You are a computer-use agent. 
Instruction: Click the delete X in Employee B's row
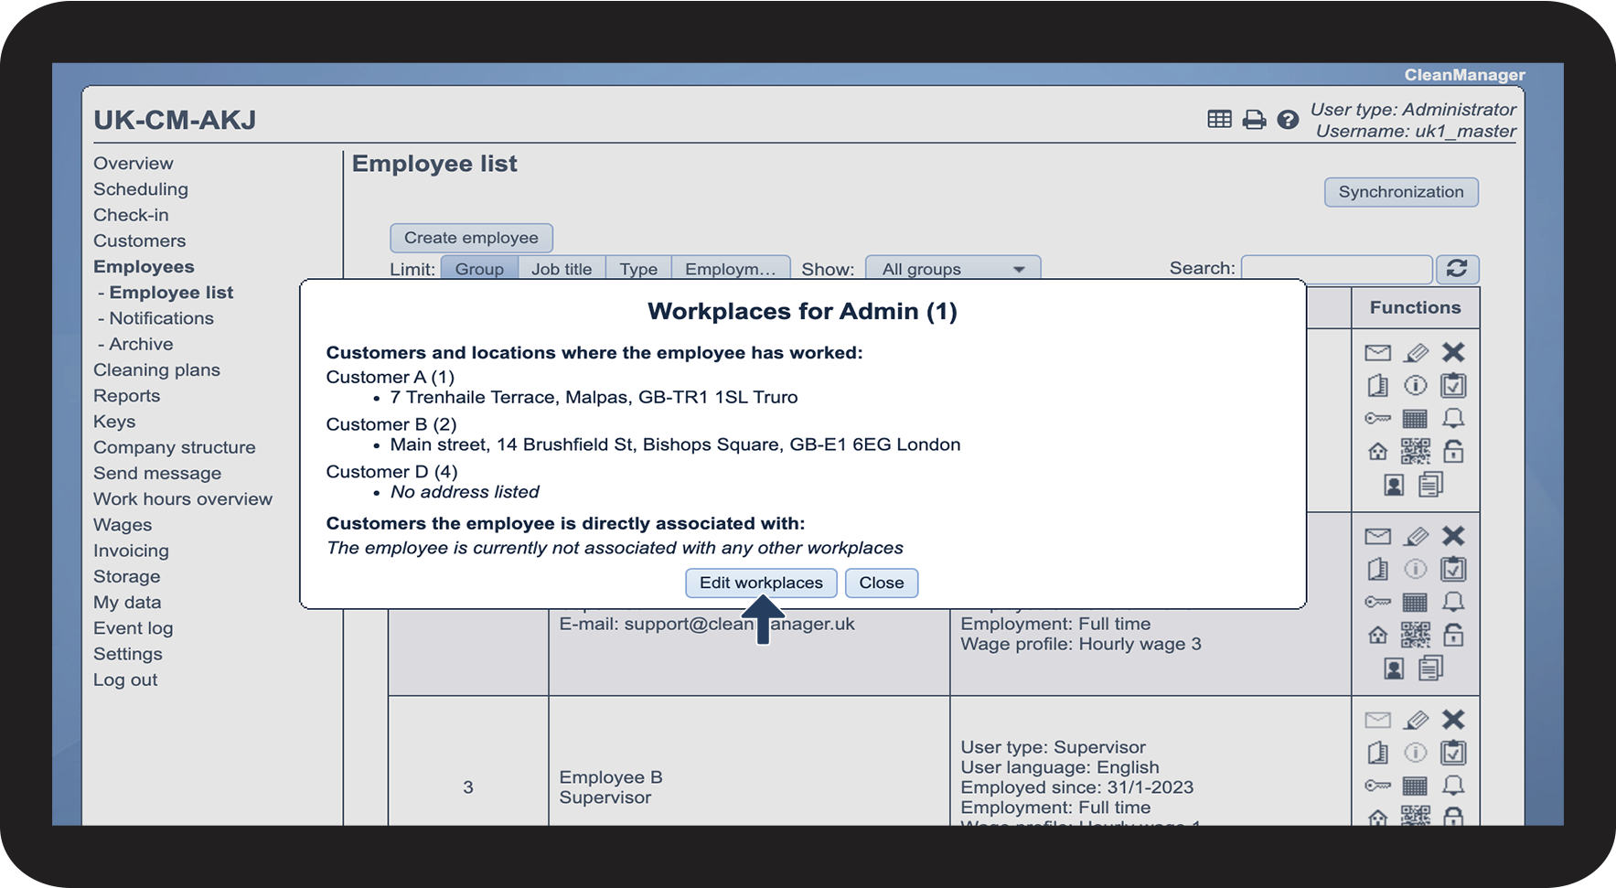pos(1453,720)
